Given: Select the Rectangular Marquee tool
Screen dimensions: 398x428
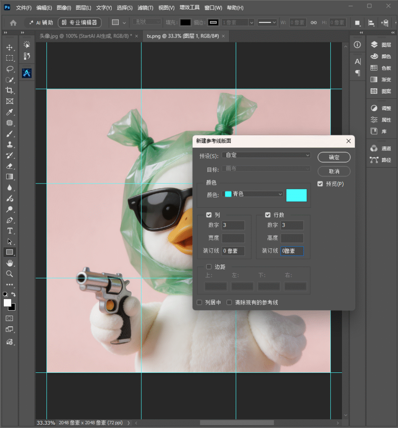Looking at the screenshot, I should coord(10,58).
